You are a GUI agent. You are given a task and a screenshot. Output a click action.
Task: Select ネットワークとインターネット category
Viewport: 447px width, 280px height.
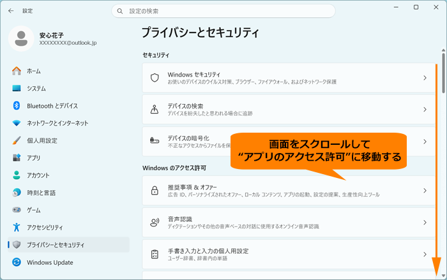click(68, 123)
